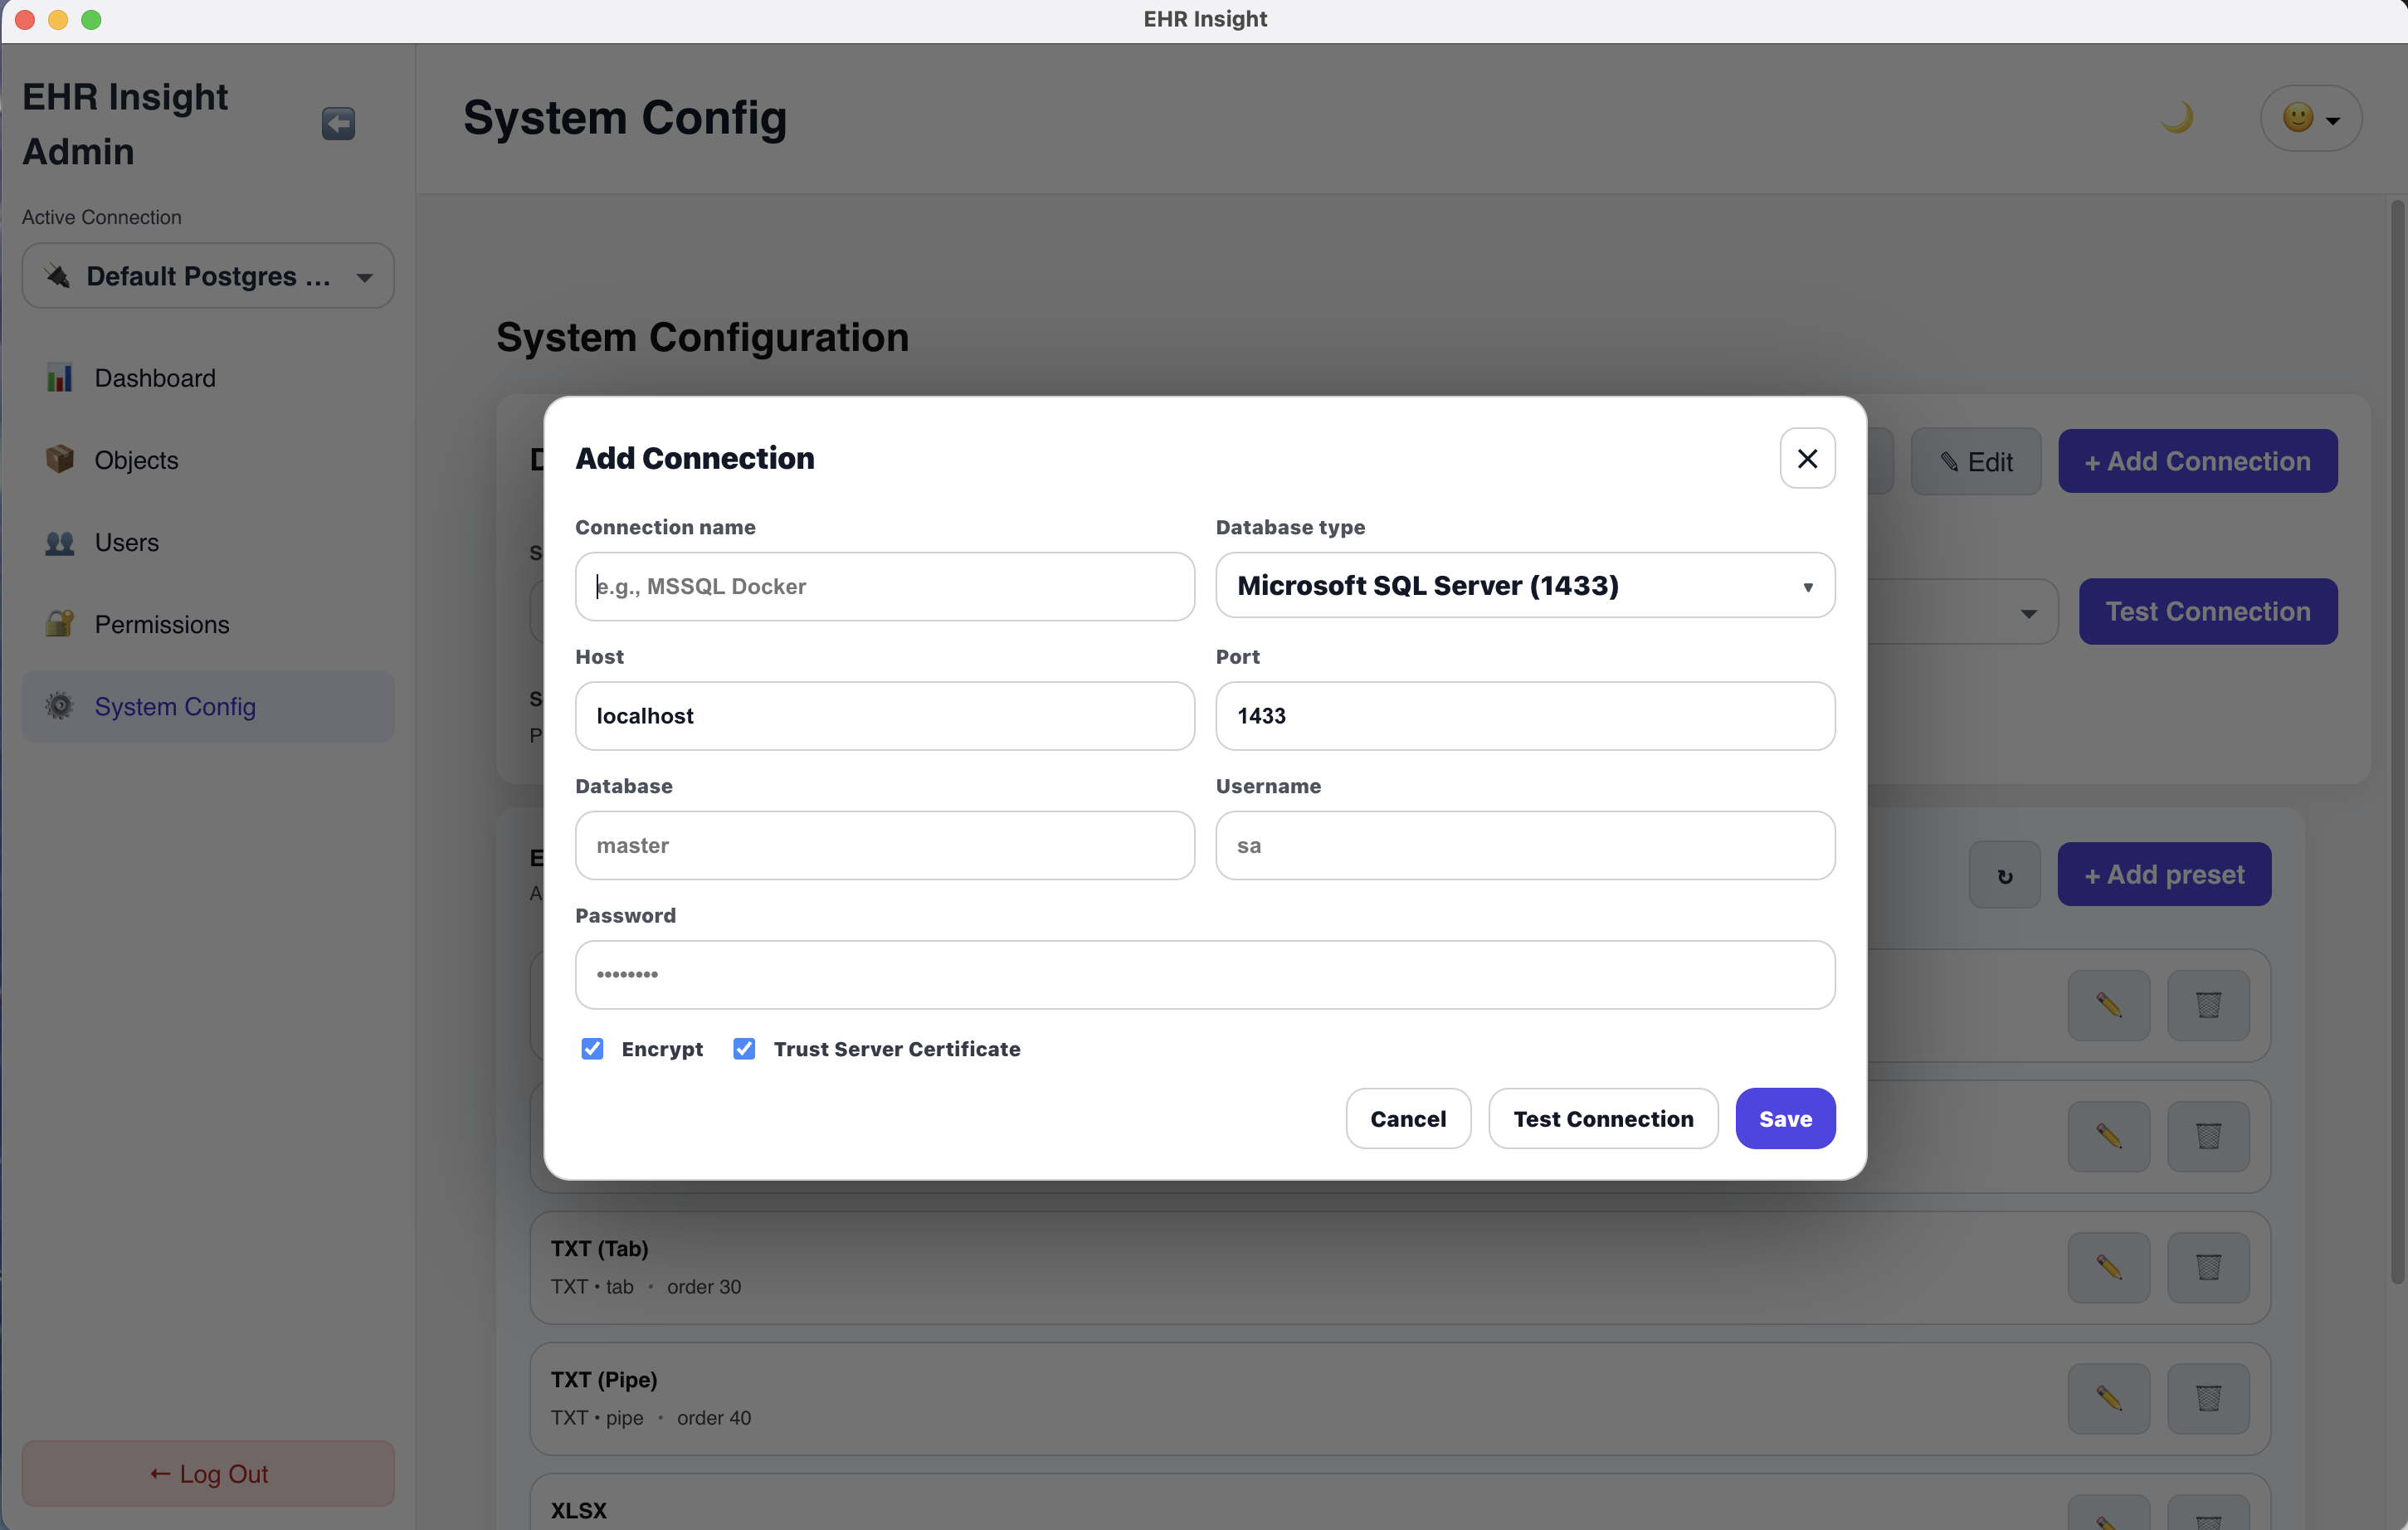
Task: Disable Trust Server Certificate
Action: click(x=745, y=1048)
